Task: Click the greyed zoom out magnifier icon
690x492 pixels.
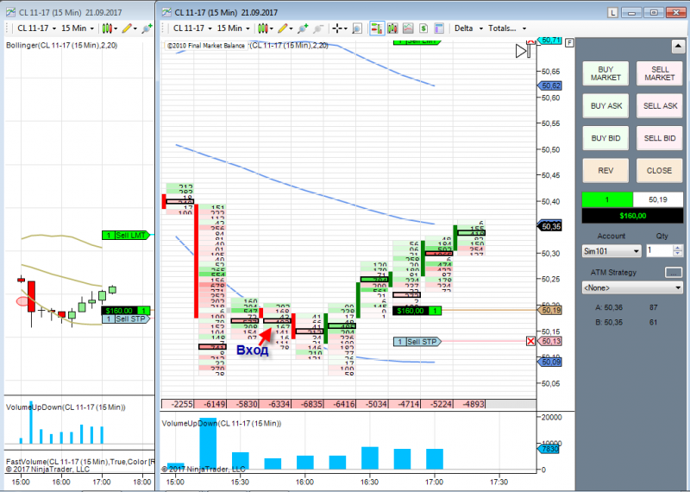Action: point(317,28)
